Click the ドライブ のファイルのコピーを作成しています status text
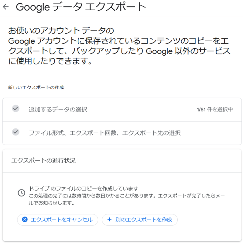243x243 pixels. [83, 189]
